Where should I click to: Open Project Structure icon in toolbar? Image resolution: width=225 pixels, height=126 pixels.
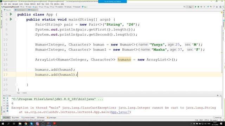(x=220, y=7)
